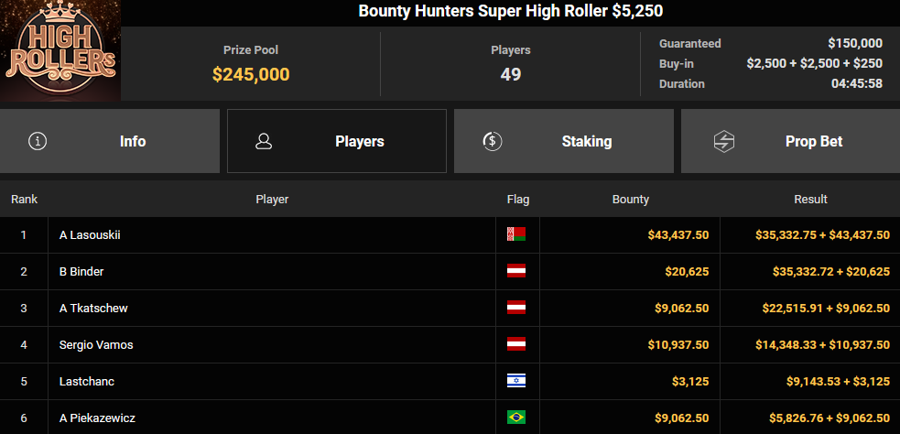Sort by the Bounty column header
This screenshot has width=900, height=434.
(630, 199)
